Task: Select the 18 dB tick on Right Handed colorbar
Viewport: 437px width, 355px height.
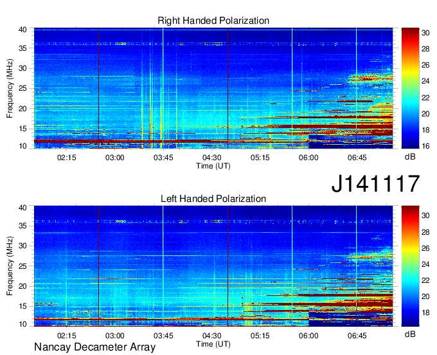Action: click(425, 130)
